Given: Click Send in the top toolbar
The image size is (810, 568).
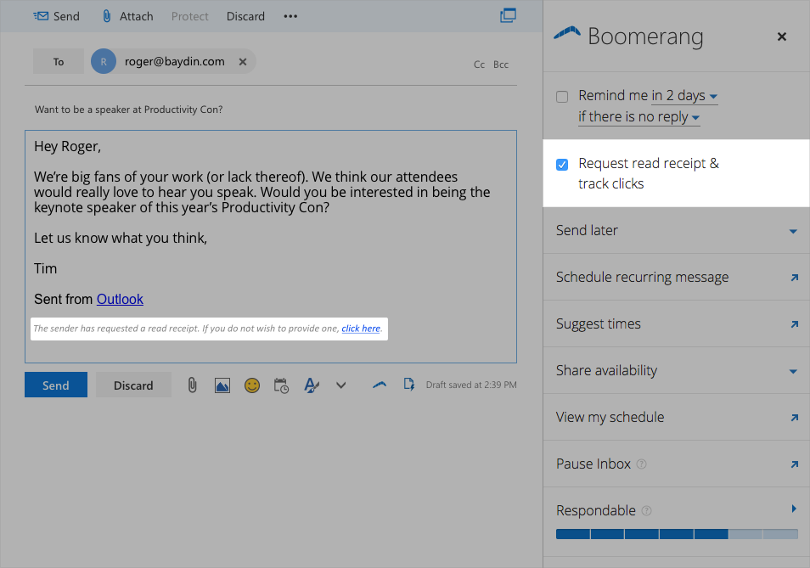Looking at the screenshot, I should (x=57, y=16).
